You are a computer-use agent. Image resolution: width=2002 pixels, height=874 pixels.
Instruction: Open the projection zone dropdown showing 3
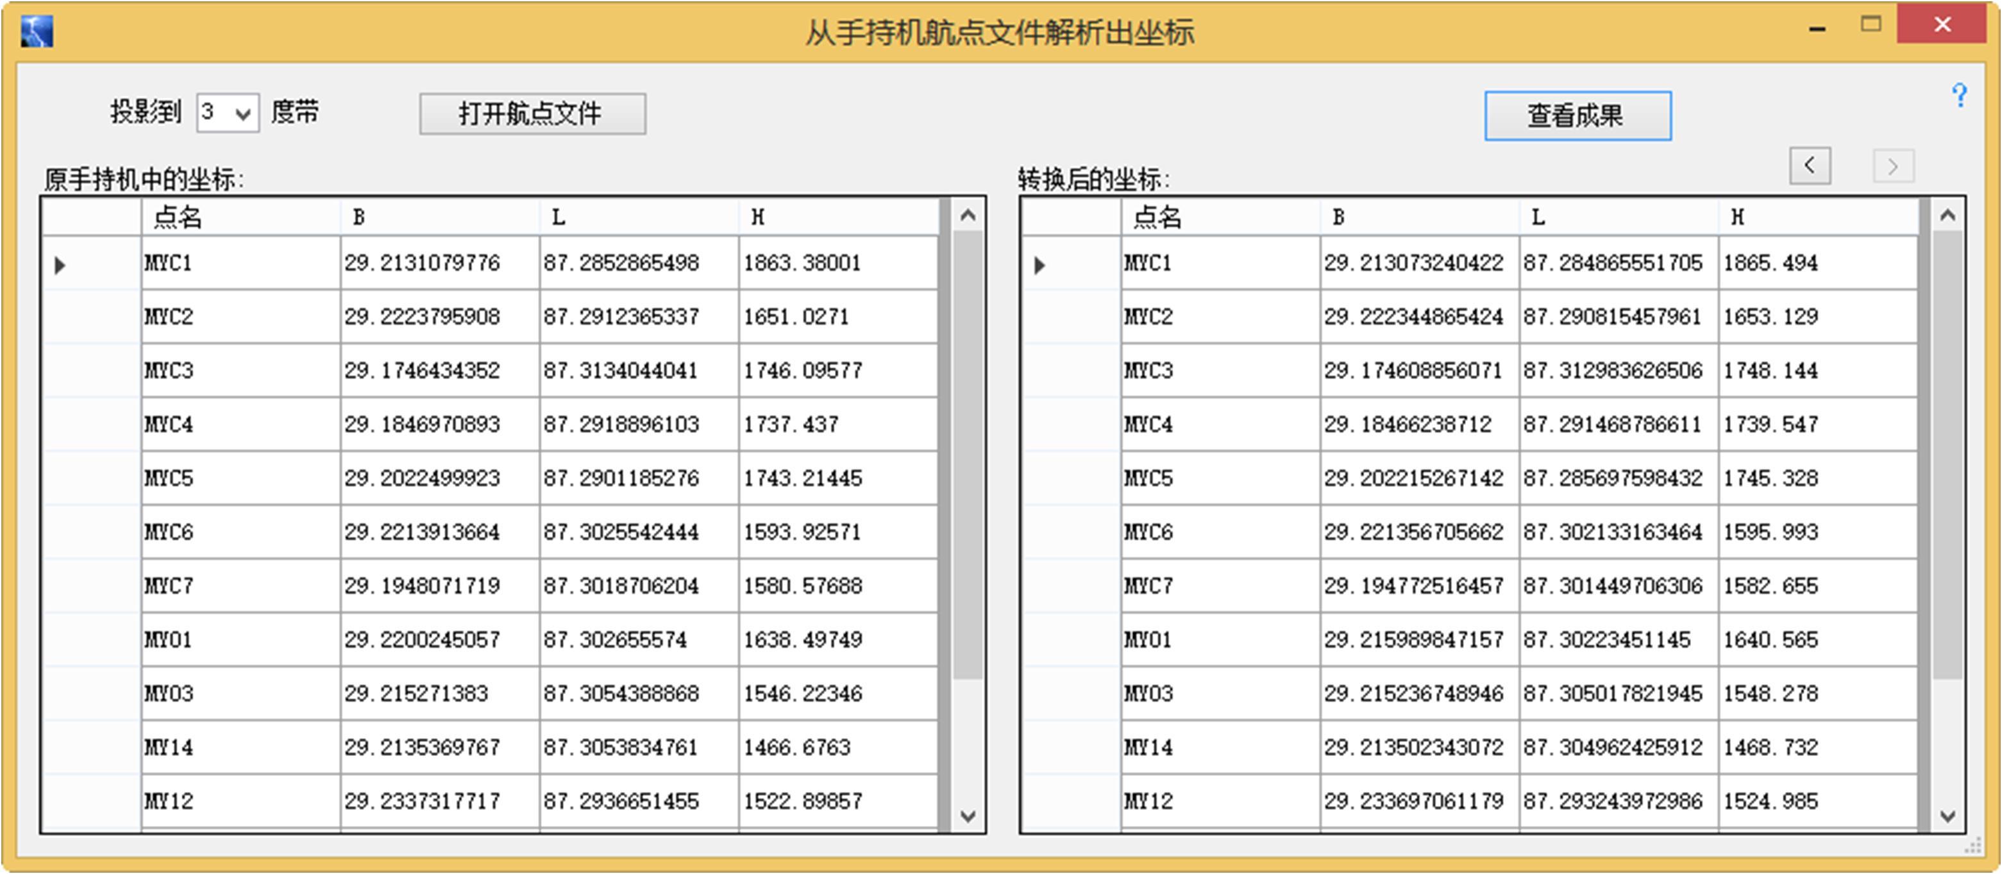(x=228, y=113)
